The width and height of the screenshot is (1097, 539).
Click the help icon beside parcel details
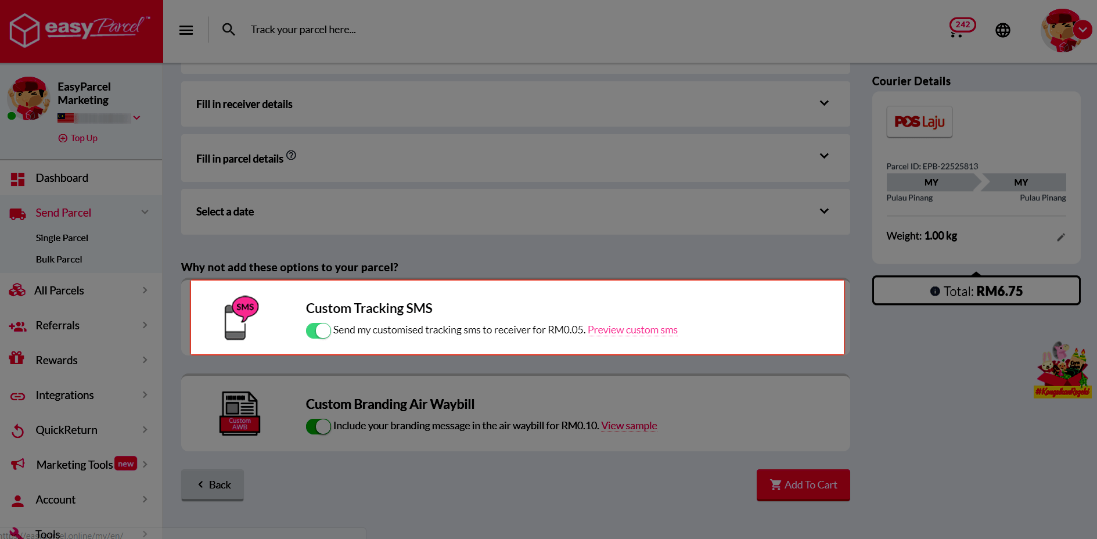(292, 155)
